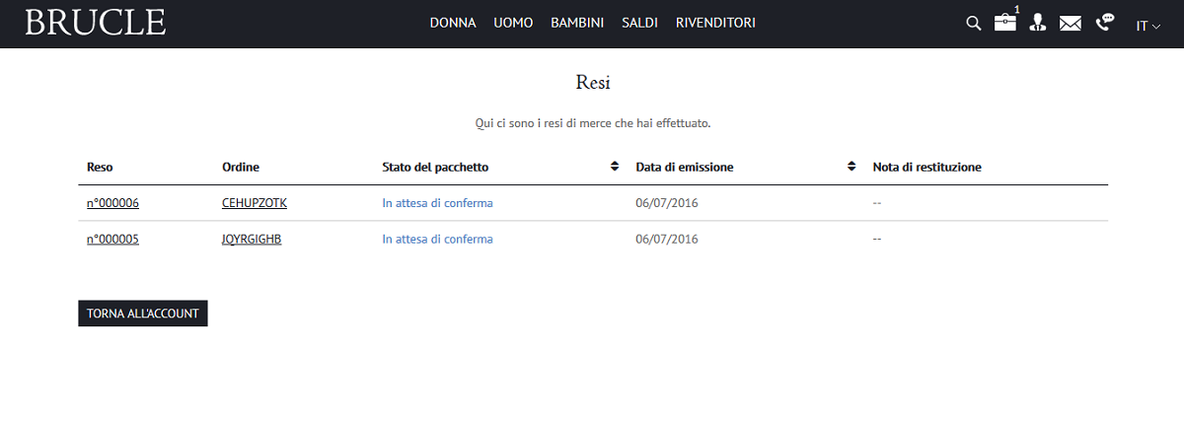Image resolution: width=1184 pixels, height=424 pixels.
Task: Open the DONNA menu
Action: pos(453,23)
